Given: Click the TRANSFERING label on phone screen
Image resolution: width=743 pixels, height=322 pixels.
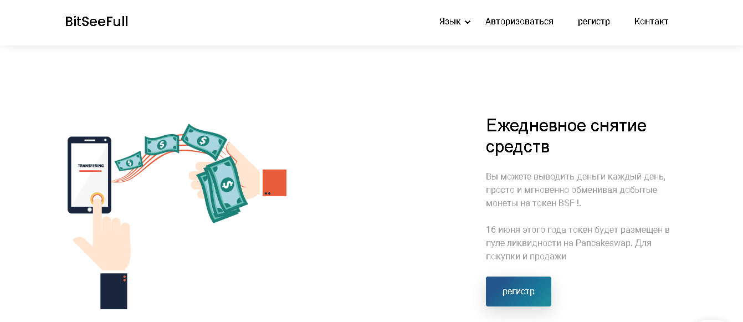Looking at the screenshot, I should [90, 166].
